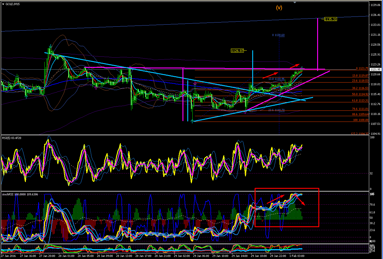Click 29 Jan 18:00 on the time axis

tap(259, 256)
